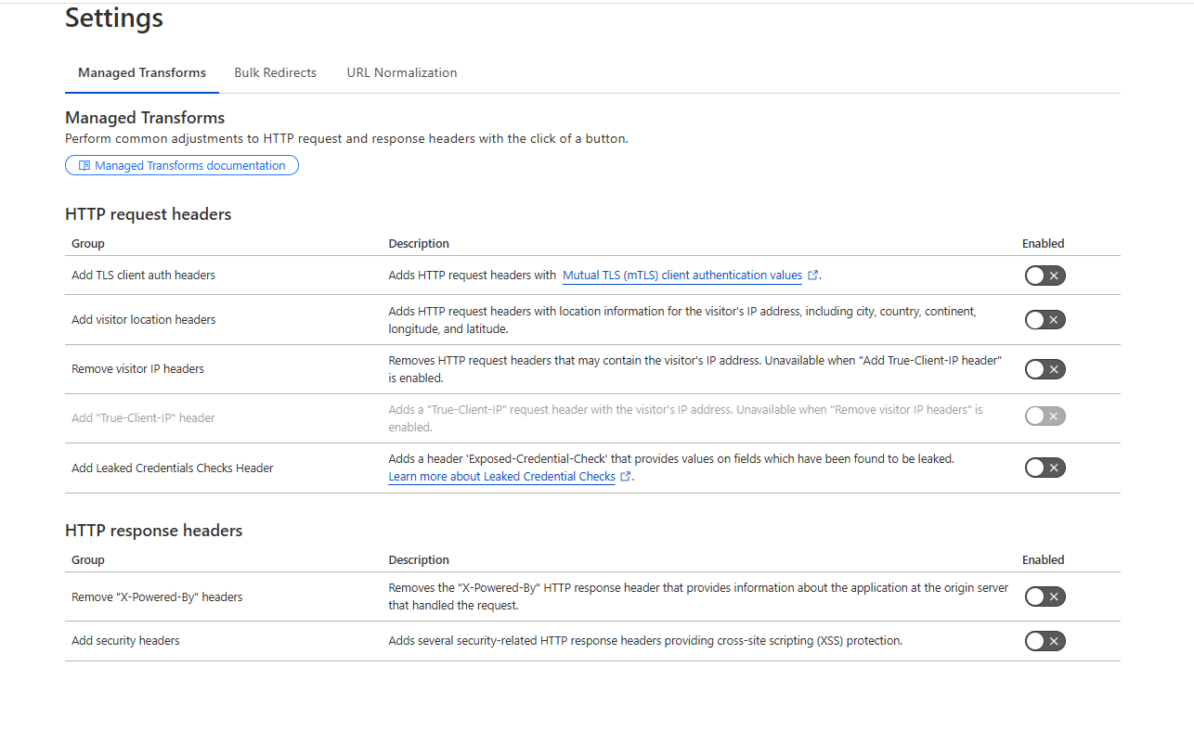The width and height of the screenshot is (1194, 731).
Task: Toggle Remove visitor IP headers switch
Action: click(x=1045, y=369)
